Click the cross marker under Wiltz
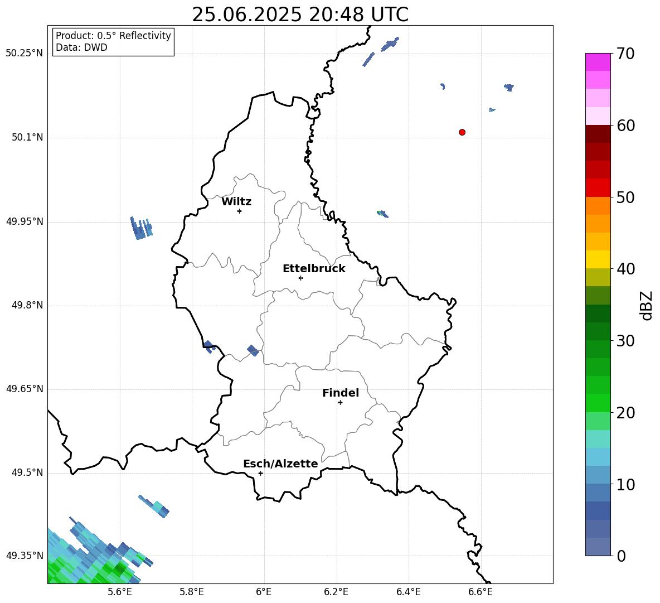Image resolution: width=660 pixels, height=603 pixels. pos(240,211)
